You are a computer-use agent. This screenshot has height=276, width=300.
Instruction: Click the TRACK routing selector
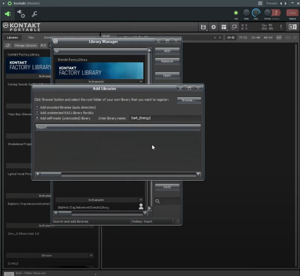tap(292, 13)
